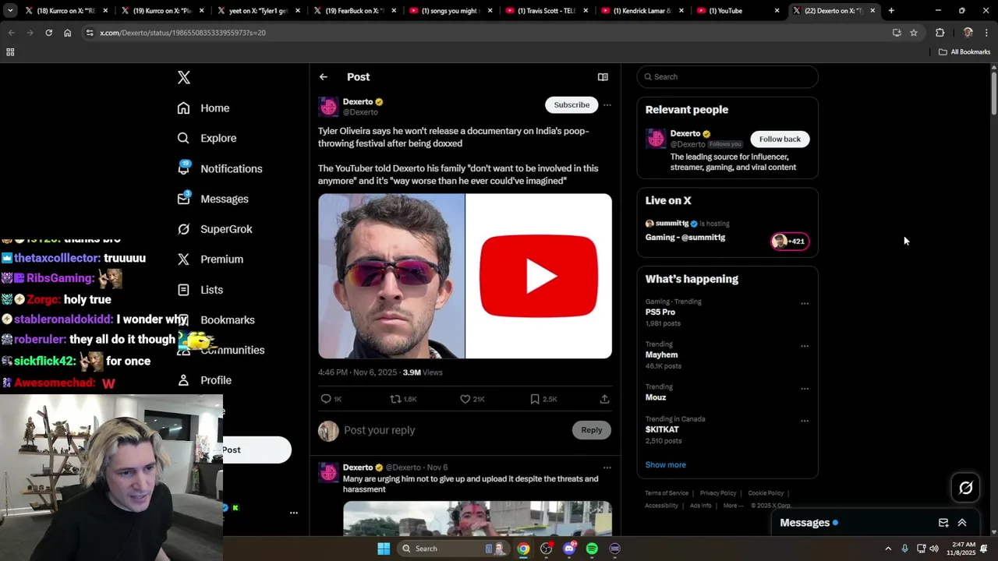Open reader view icon beside Post header

[603, 77]
